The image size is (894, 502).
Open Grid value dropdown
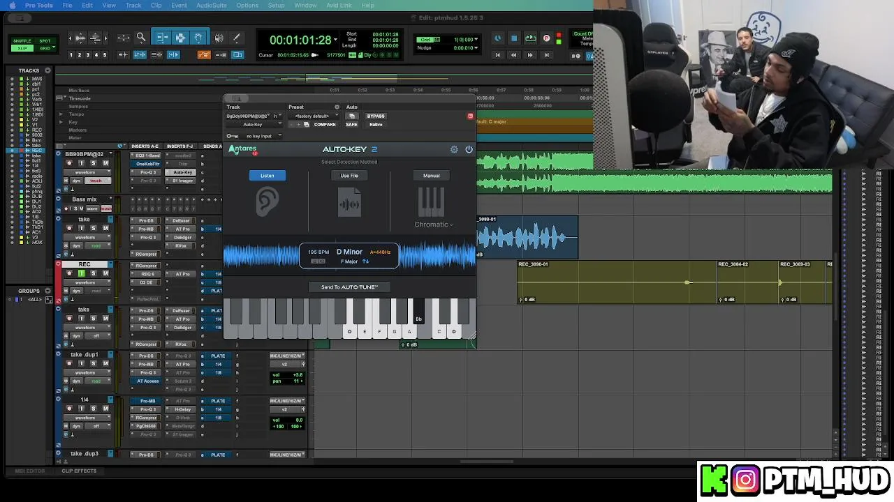click(476, 40)
